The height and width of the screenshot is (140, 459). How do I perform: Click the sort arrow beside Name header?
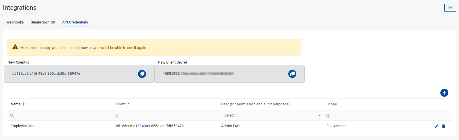click(x=24, y=104)
